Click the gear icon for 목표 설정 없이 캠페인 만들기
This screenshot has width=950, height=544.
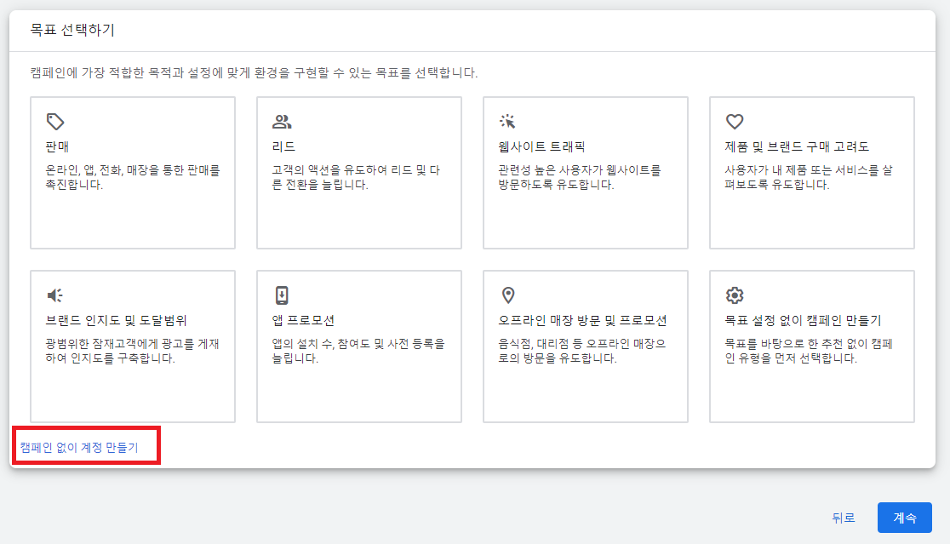coord(735,295)
